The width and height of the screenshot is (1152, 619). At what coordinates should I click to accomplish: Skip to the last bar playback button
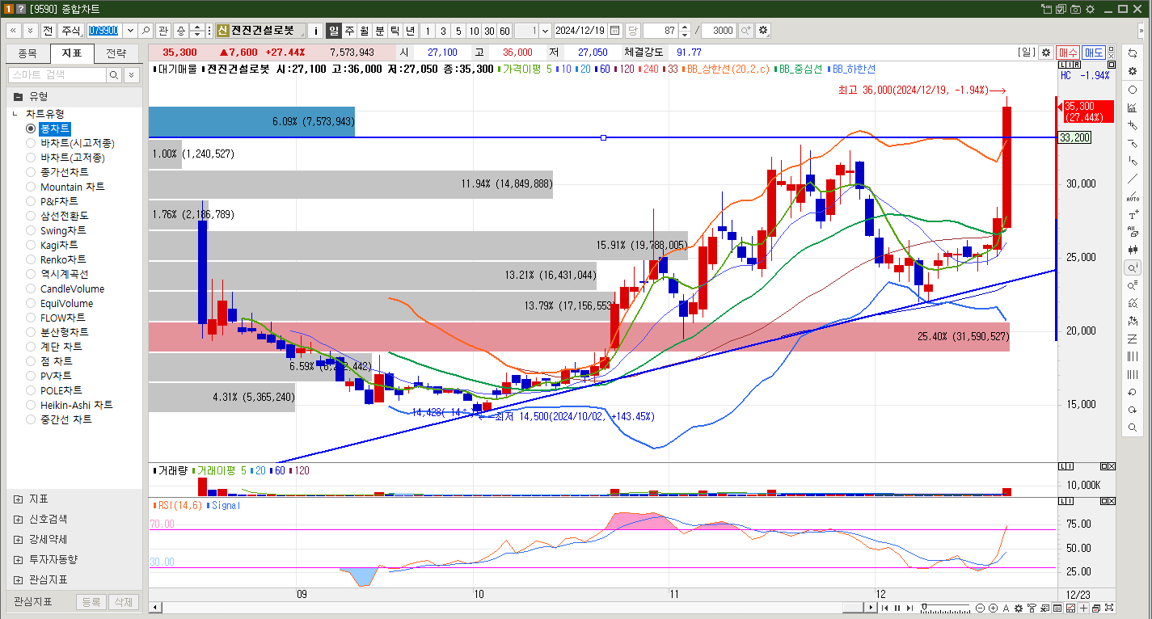(x=908, y=608)
